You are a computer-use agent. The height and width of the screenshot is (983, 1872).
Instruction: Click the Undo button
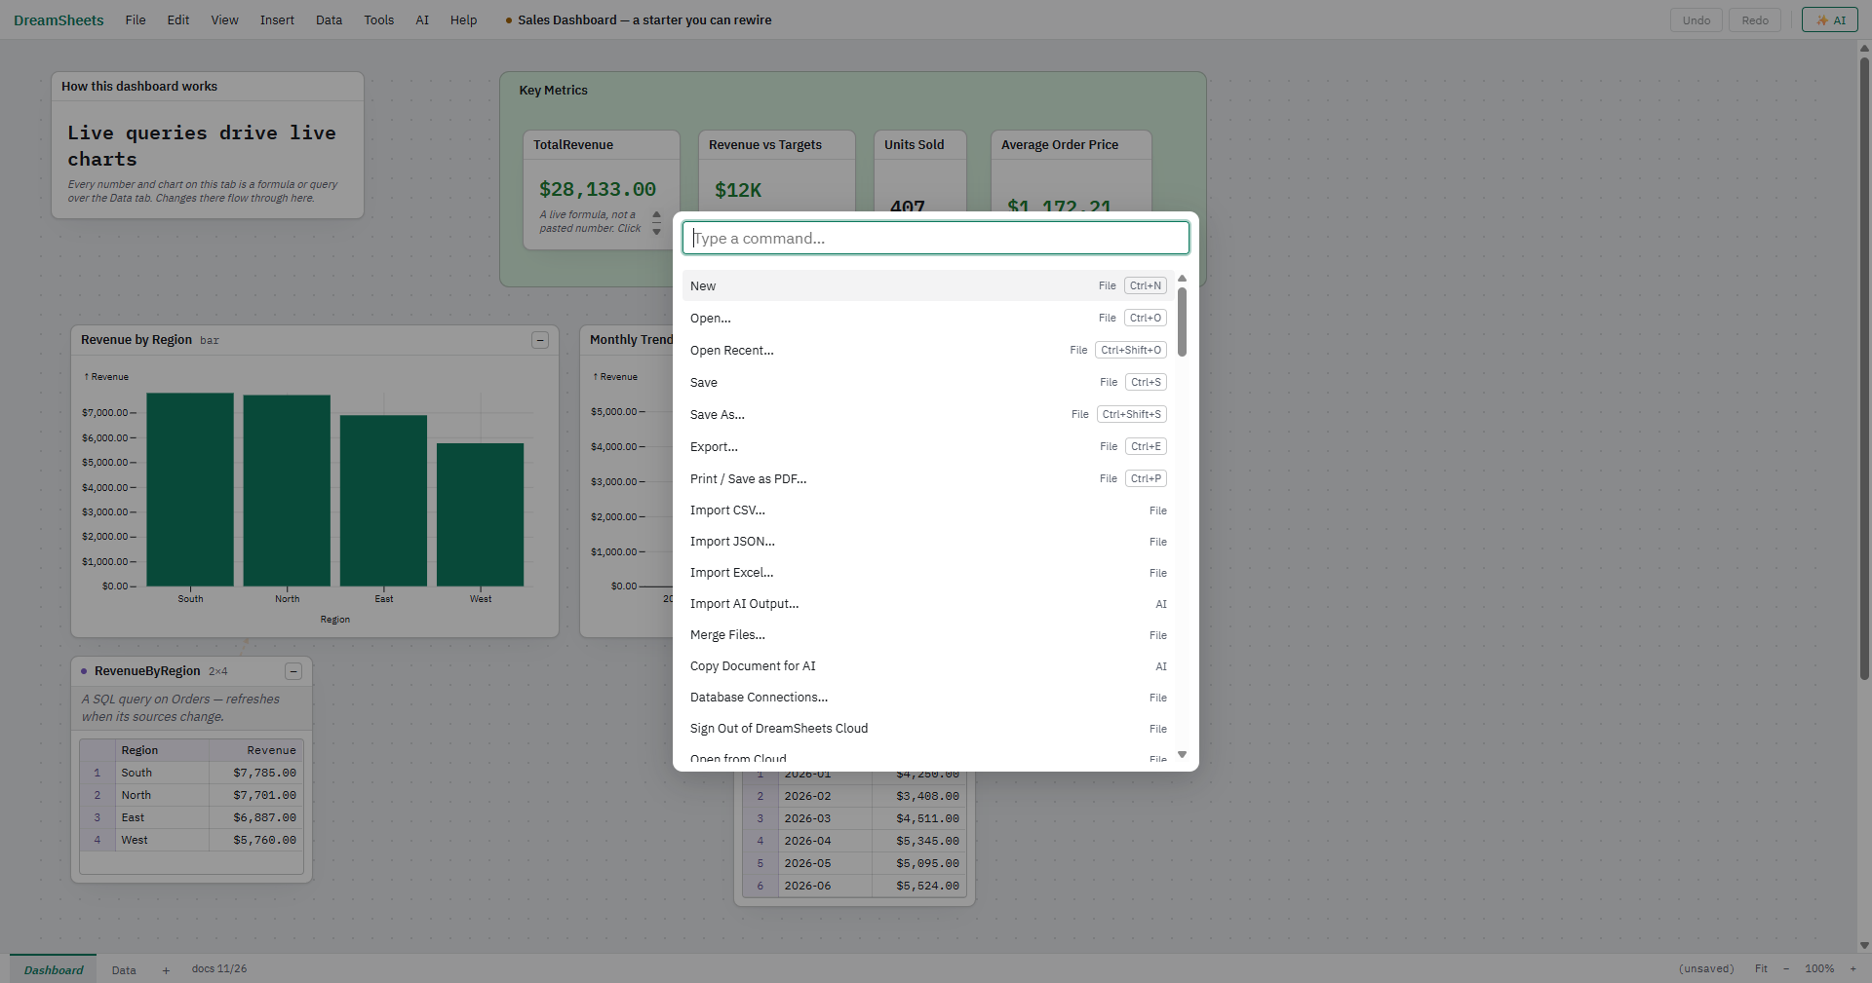1696,20
